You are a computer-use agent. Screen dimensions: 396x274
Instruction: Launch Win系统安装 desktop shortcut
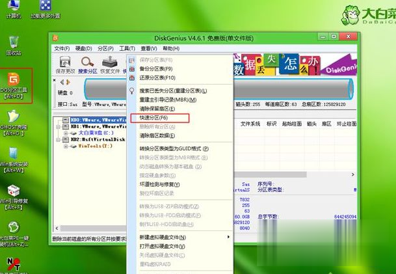click(x=14, y=160)
